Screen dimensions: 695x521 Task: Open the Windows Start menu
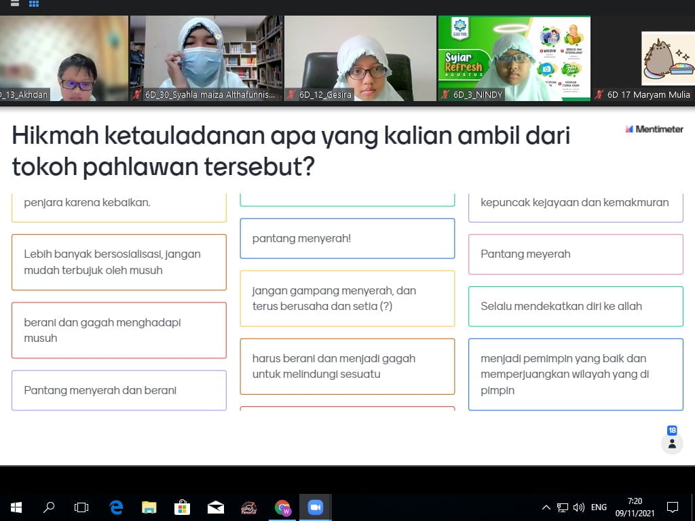click(15, 507)
